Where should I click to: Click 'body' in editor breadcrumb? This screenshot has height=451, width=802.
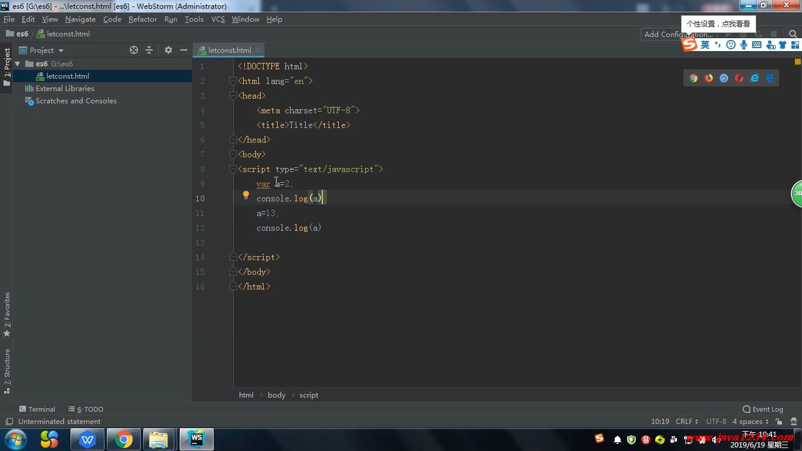coord(277,395)
